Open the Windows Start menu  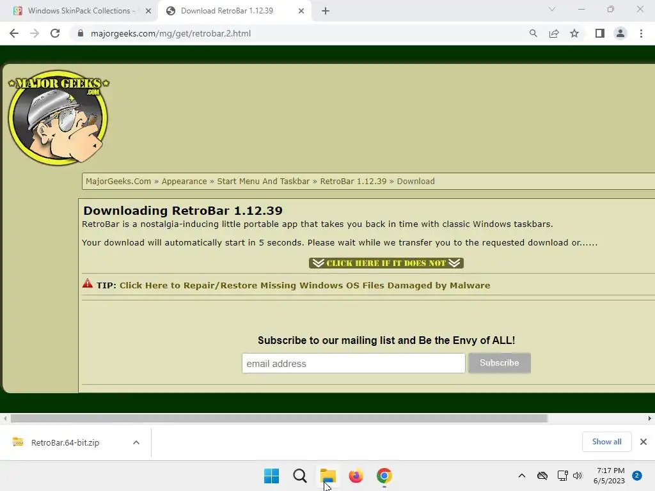271,476
